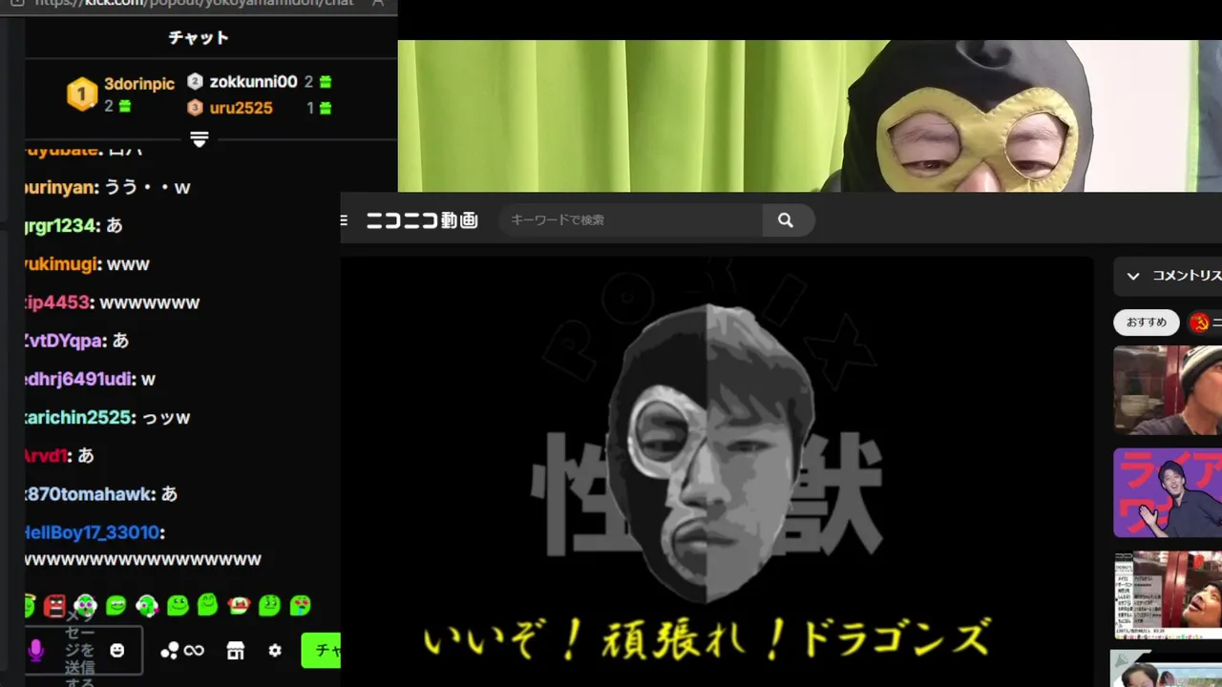Open uru2525 leaderboard username

(x=241, y=108)
